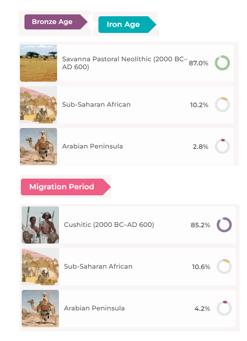
Task: Click the 2.8% Arabian Peninsula donut icon
Action: click(x=222, y=146)
